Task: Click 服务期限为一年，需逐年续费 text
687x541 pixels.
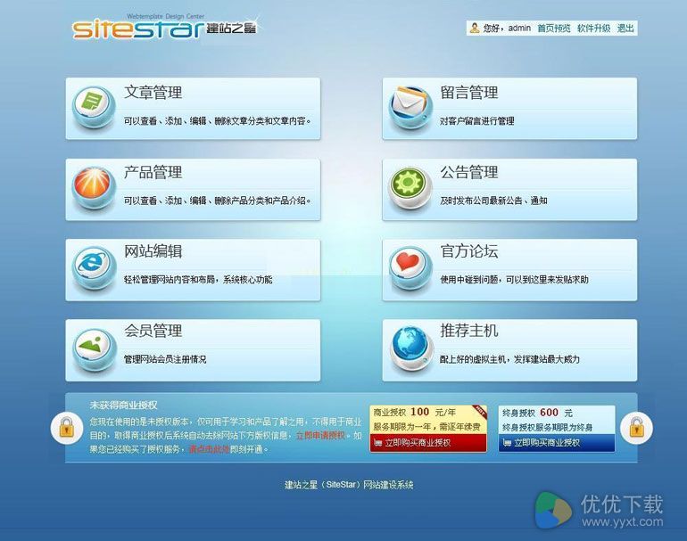Action: [x=426, y=427]
